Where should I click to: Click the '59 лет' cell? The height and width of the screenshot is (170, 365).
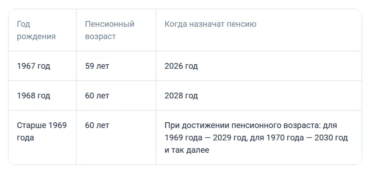coord(97,66)
